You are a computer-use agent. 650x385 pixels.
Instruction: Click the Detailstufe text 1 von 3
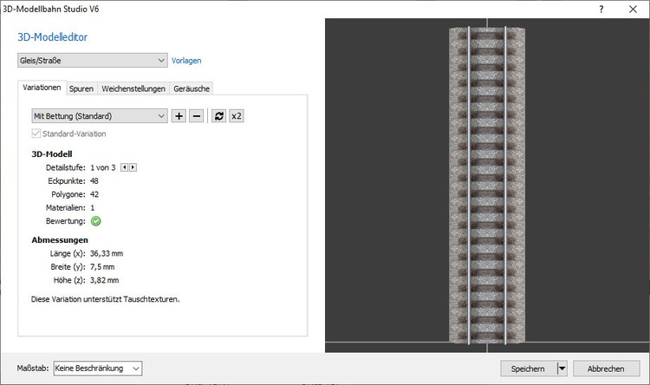click(103, 167)
